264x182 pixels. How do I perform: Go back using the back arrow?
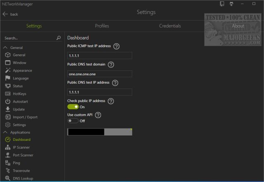coord(5,14)
